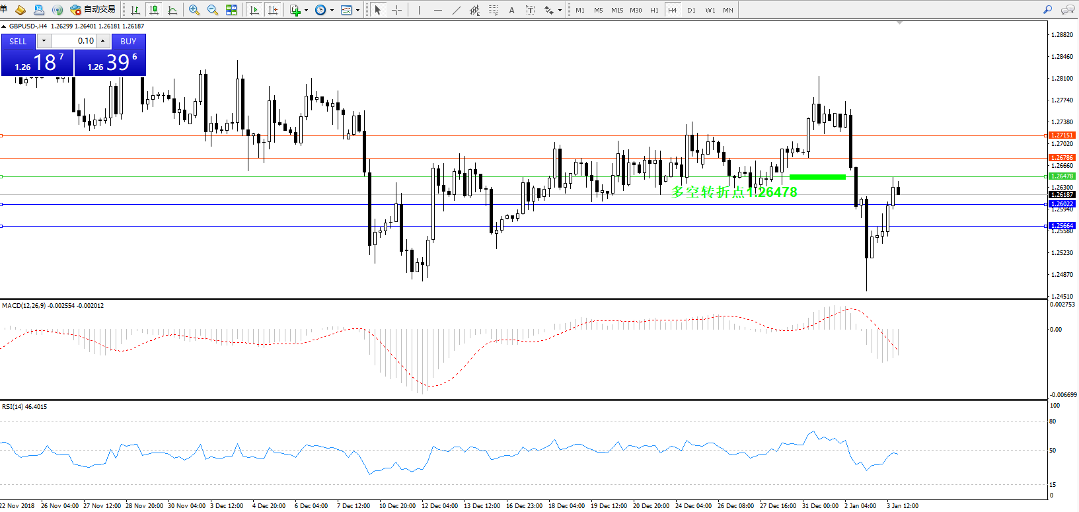The height and width of the screenshot is (512, 1079).
Task: Click the Zoom Out magnifier icon
Action: pos(212,10)
